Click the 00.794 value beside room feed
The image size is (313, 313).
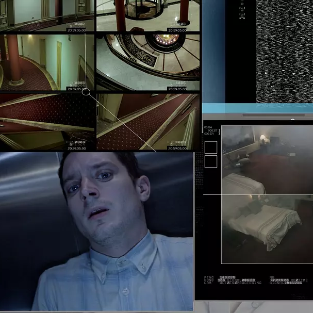pos(208,127)
